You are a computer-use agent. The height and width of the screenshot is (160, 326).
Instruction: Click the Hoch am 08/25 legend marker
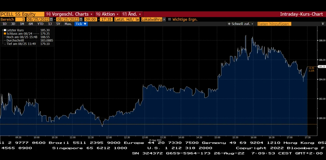(5, 37)
